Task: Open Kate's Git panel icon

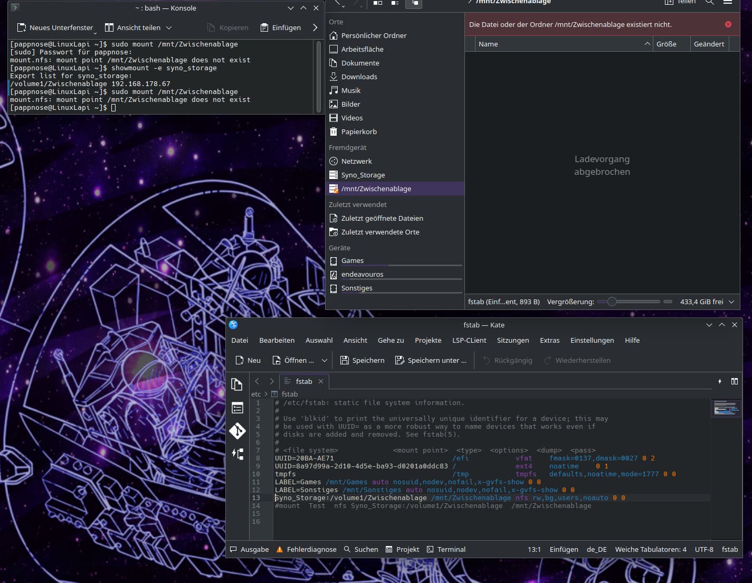Action: click(x=237, y=431)
